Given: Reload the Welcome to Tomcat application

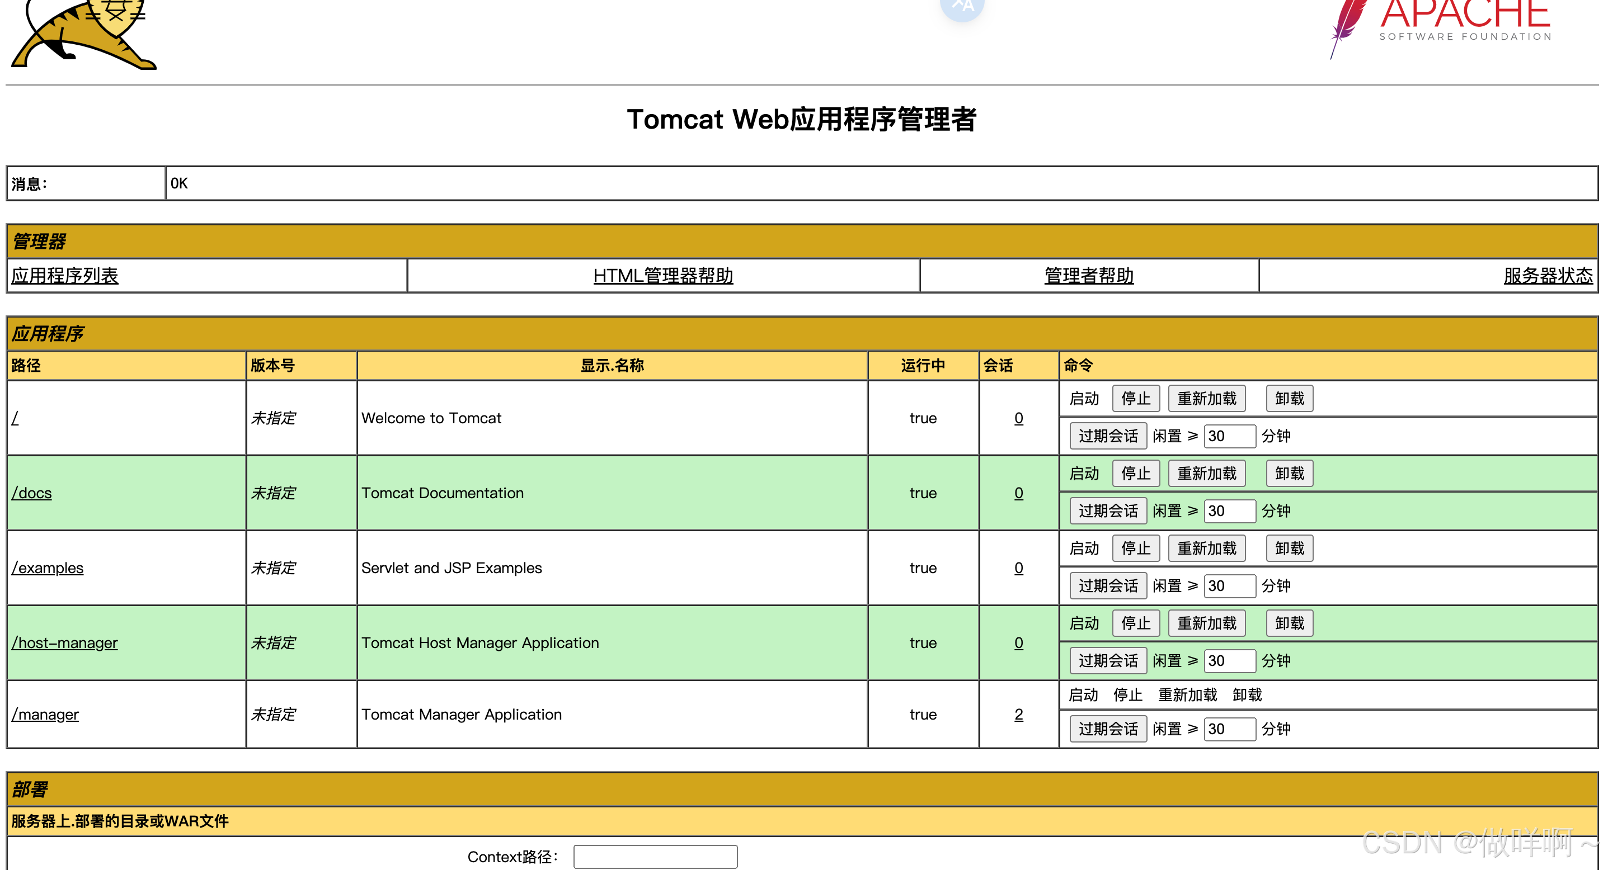Looking at the screenshot, I should [x=1207, y=399].
